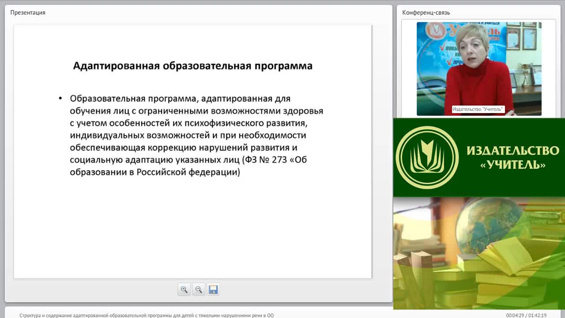Click the Издательство "Учитель" name label on video
This screenshot has height=318, width=565.
tap(478, 109)
